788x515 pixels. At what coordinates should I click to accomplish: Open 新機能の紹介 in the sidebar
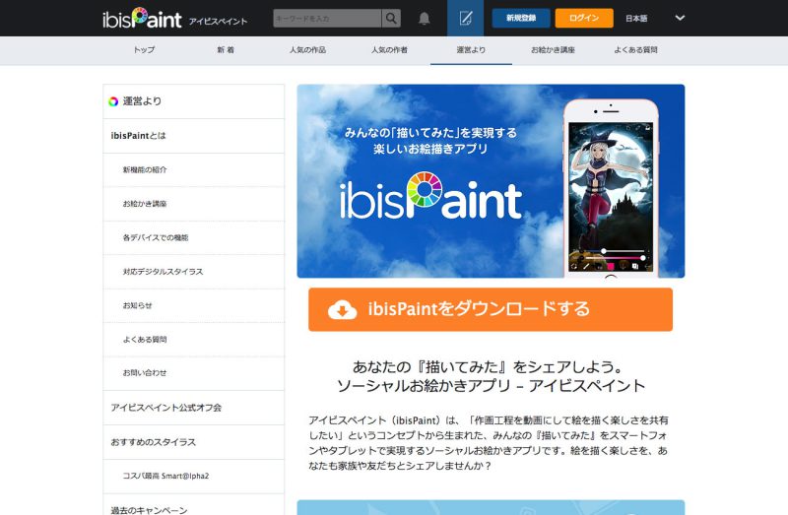[x=193, y=169]
